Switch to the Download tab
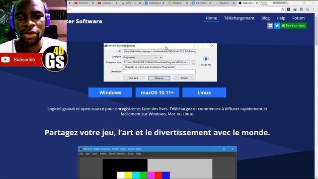This screenshot has width=318, height=179. 201,3
